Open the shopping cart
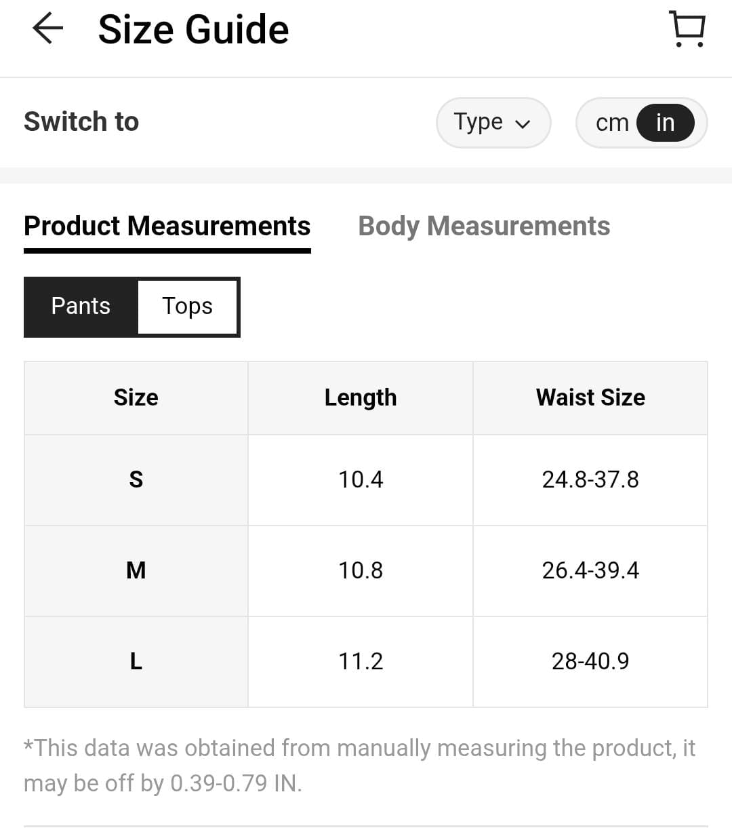 (x=688, y=29)
